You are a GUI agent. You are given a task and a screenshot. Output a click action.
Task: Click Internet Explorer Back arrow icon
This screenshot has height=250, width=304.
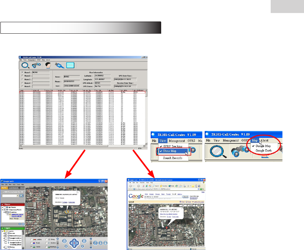pyautogui.click(x=131, y=186)
